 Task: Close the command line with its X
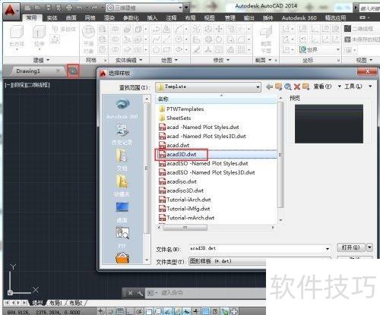point(130,293)
